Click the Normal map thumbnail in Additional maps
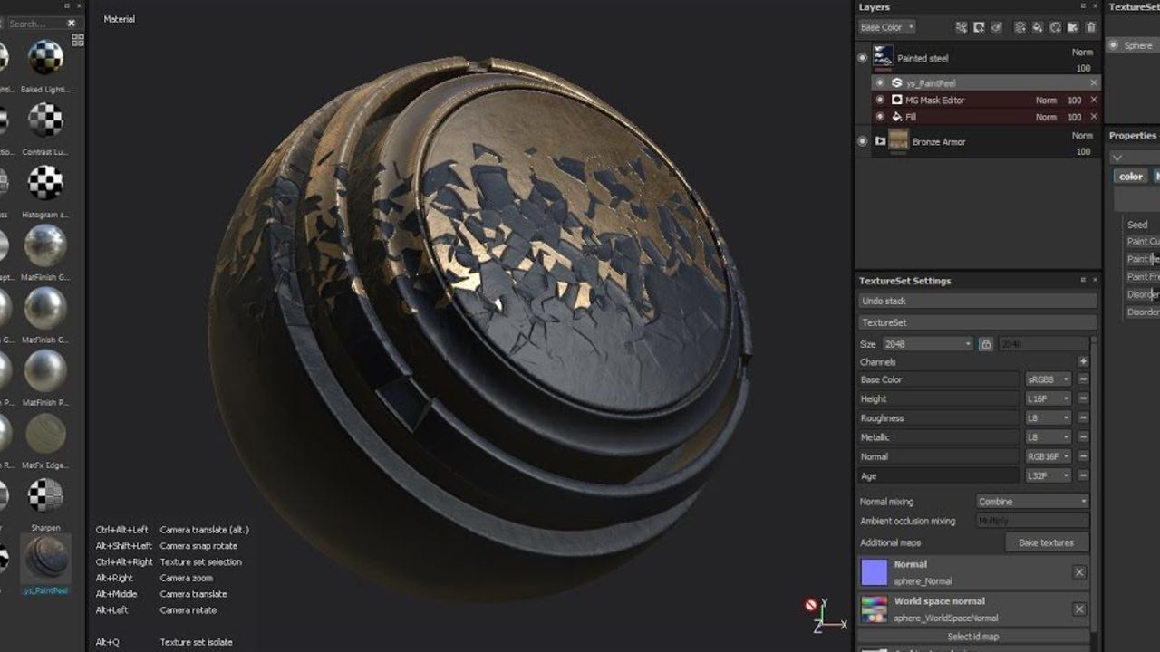The width and height of the screenshot is (1160, 652). click(875, 570)
